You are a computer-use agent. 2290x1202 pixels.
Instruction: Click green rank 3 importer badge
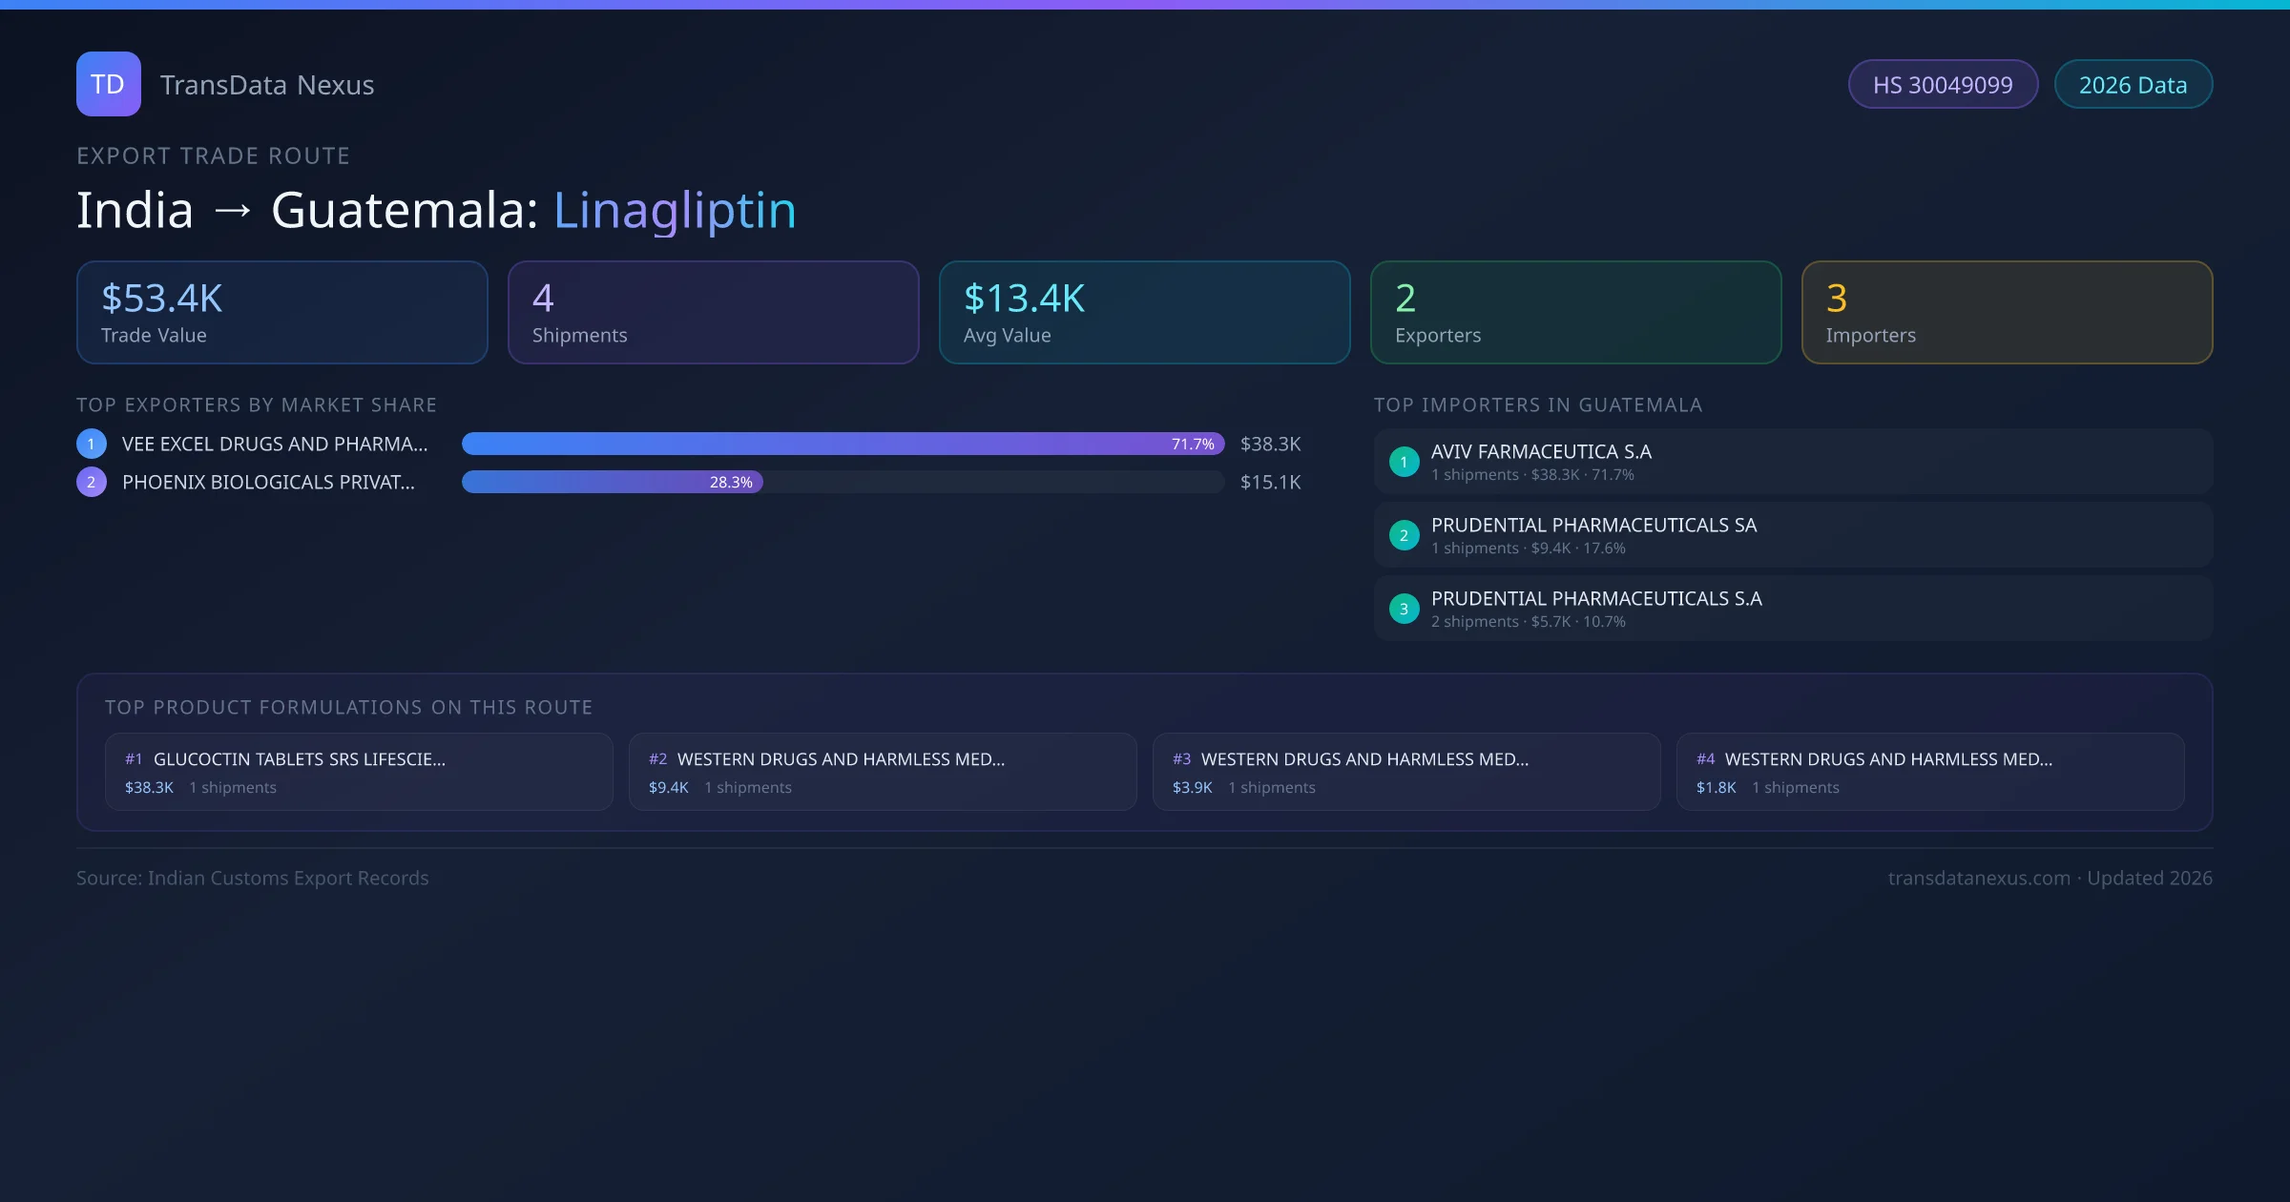tap(1404, 609)
